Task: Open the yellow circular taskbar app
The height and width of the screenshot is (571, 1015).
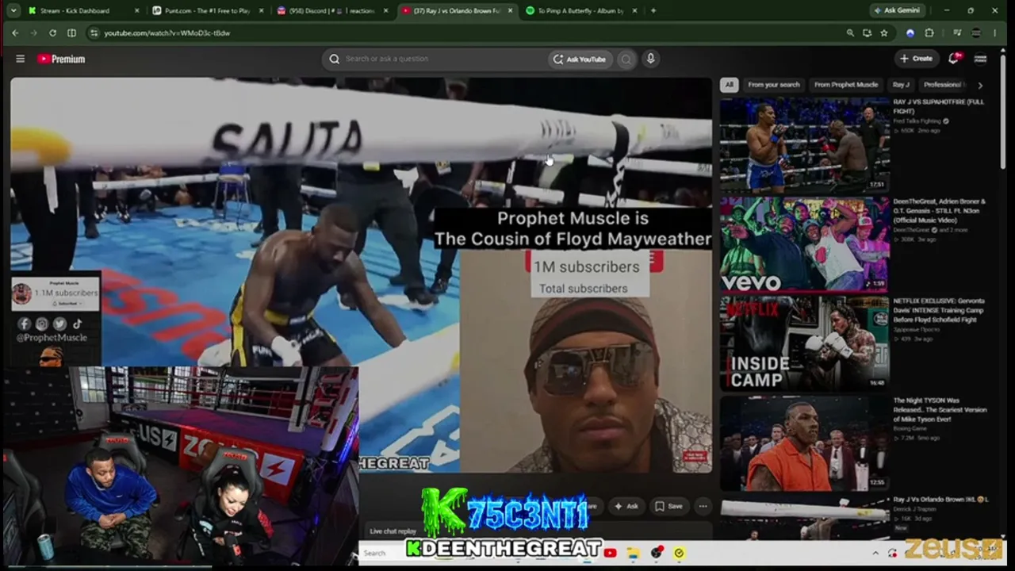Action: [x=679, y=553]
